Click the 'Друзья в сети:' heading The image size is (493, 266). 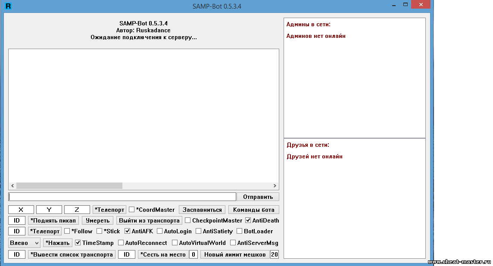[308, 145]
